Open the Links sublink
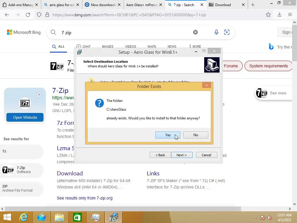This screenshot has width=297, height=223. coord(153,173)
